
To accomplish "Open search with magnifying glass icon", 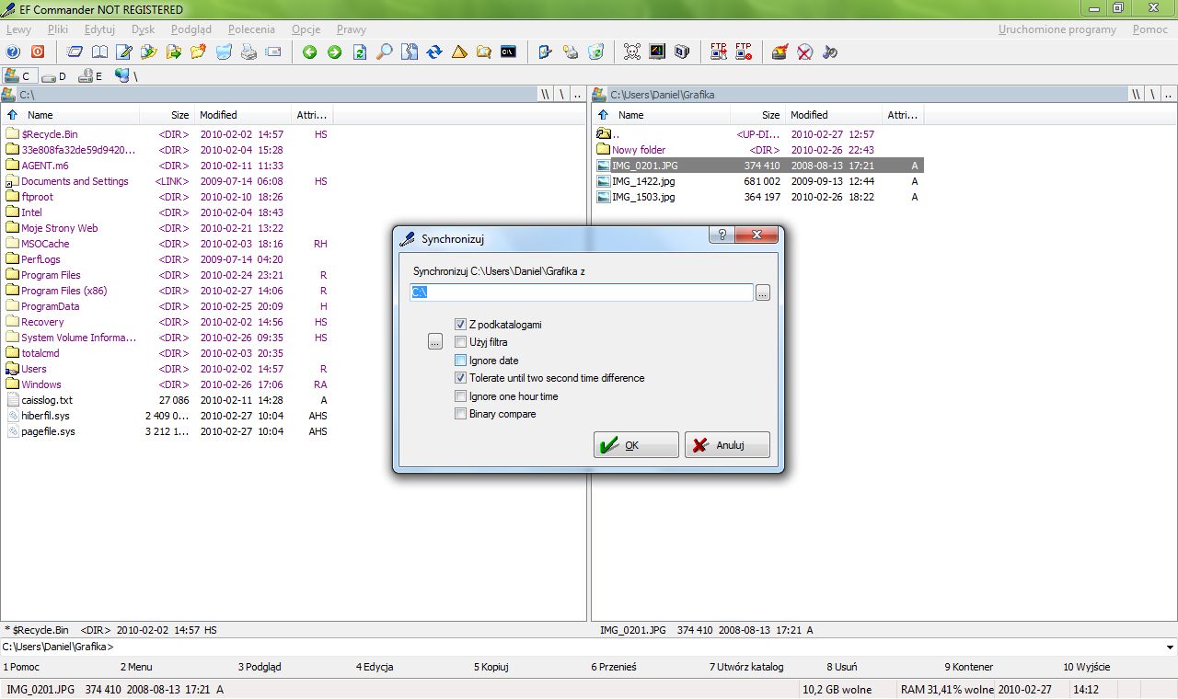I will pos(385,52).
